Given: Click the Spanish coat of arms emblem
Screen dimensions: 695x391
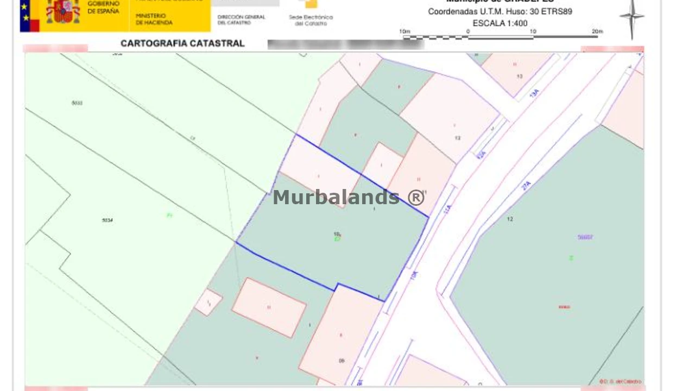Looking at the screenshot, I should 63,11.
